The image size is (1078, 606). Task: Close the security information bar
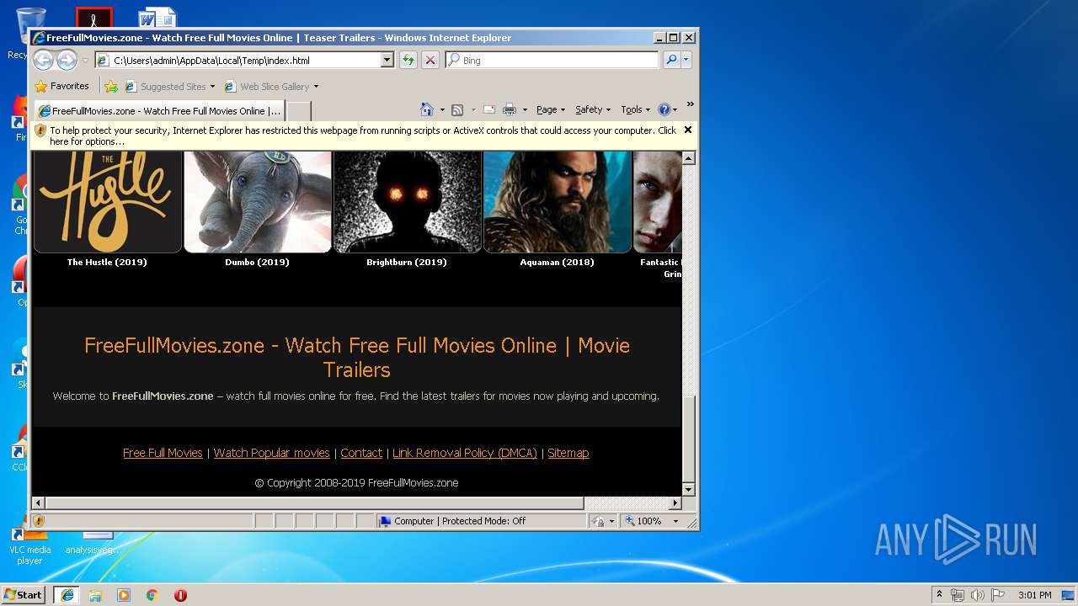point(688,130)
